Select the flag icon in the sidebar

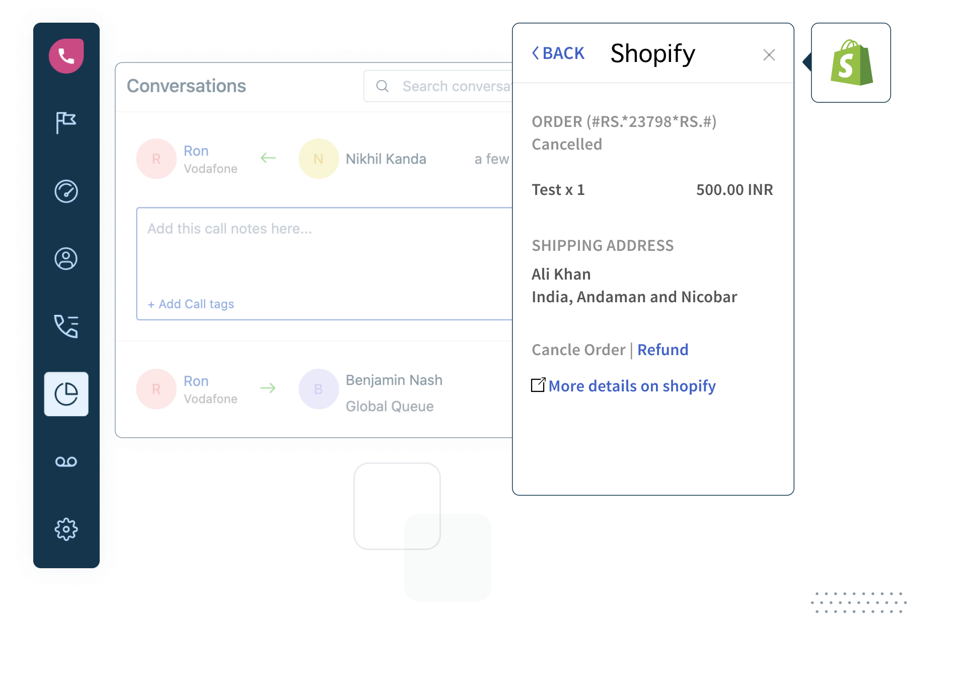coord(66,122)
